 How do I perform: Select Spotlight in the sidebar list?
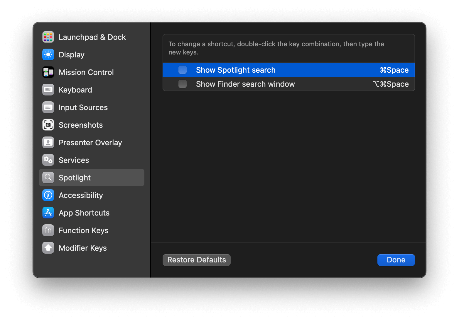point(75,177)
